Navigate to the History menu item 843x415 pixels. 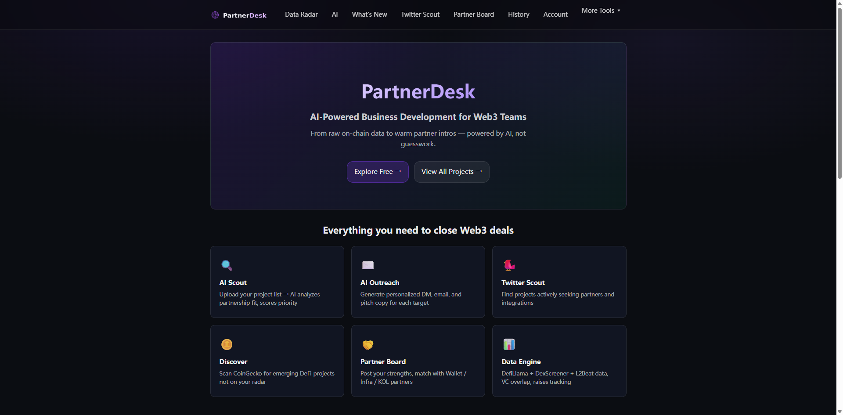519,14
